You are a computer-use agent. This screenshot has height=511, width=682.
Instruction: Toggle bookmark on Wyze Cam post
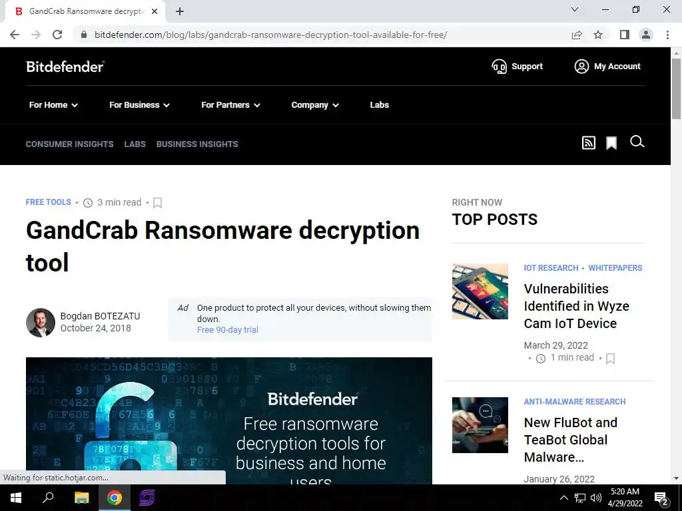[x=610, y=359]
